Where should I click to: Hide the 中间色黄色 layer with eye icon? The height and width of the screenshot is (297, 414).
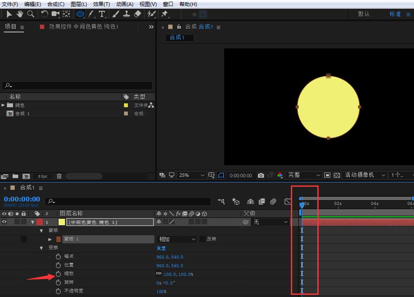point(5,222)
